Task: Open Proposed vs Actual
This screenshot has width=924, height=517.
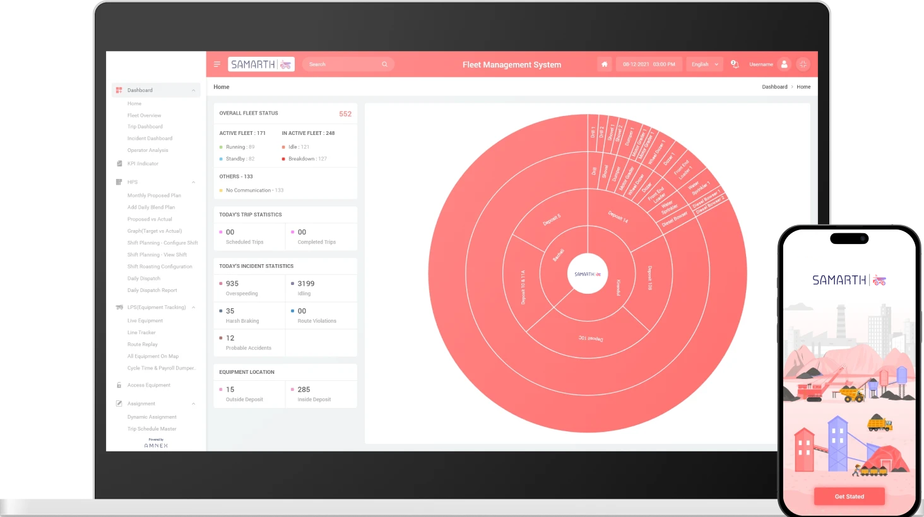Action: 150,219
